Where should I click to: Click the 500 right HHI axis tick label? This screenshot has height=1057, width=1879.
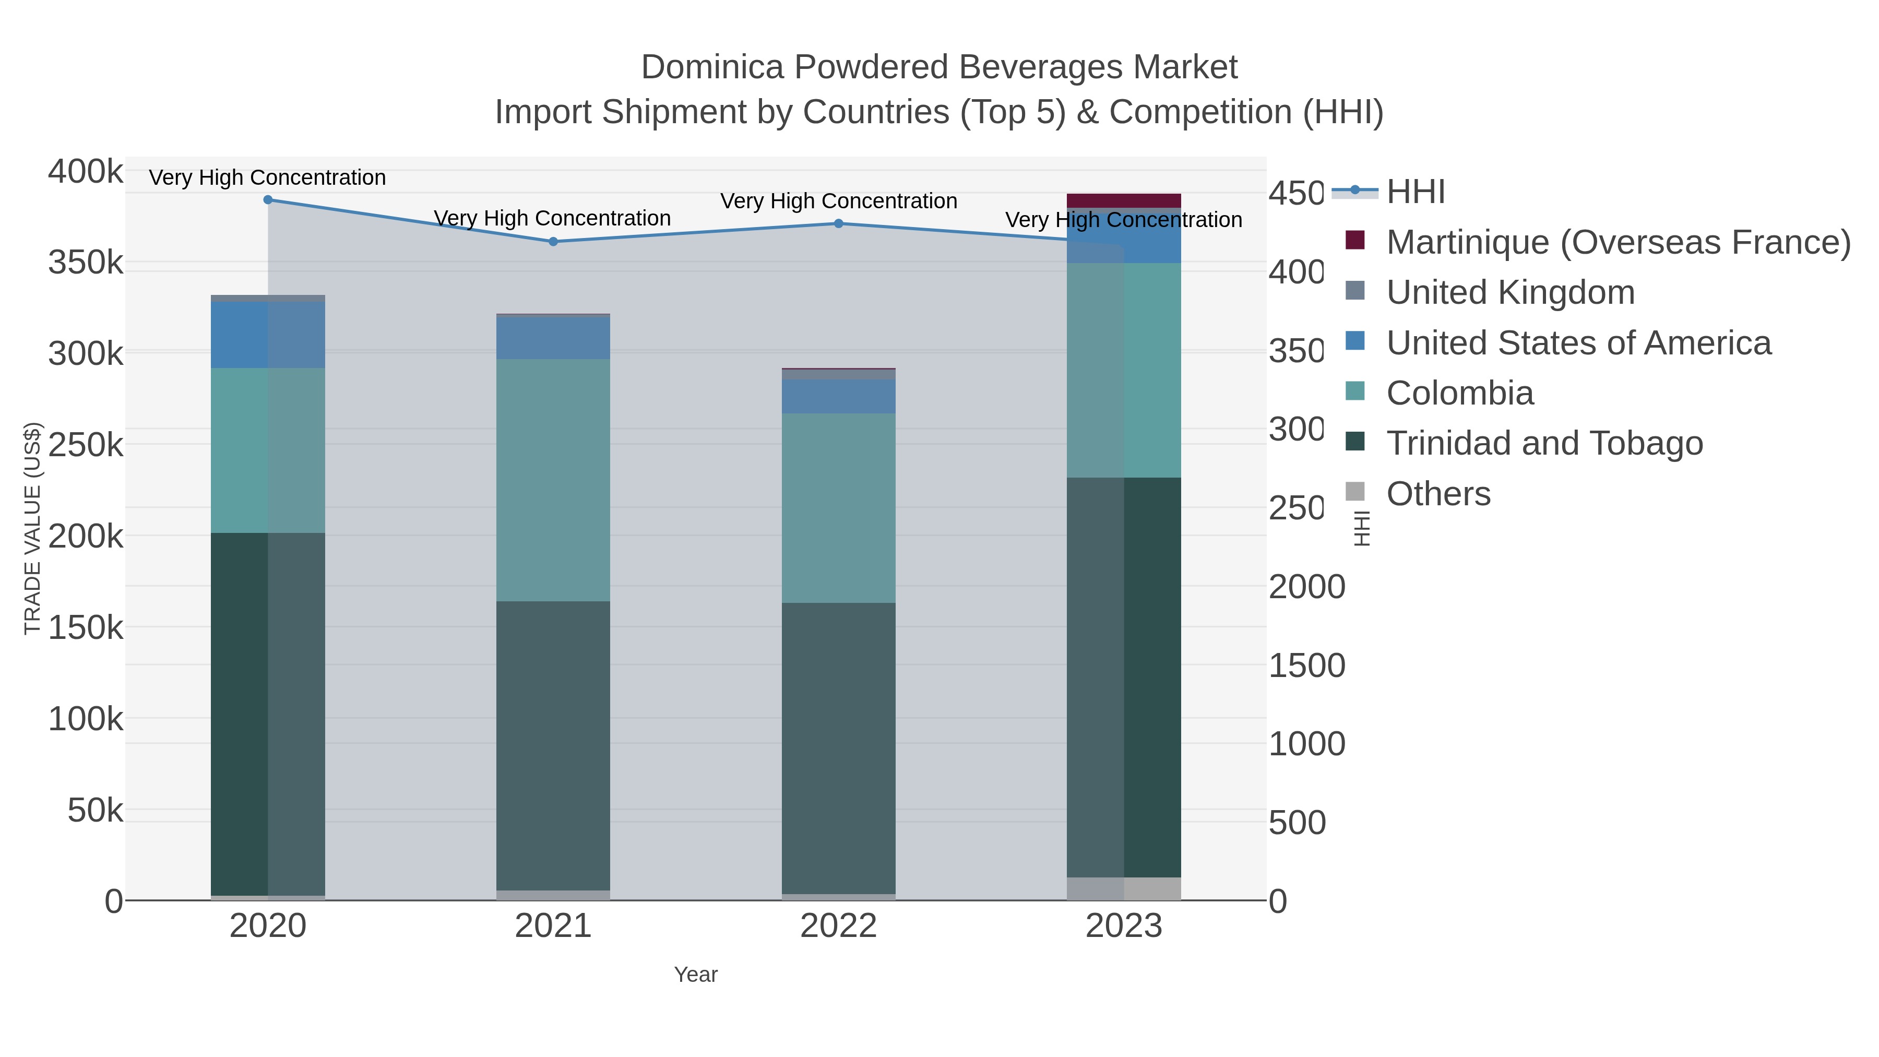1298,823
